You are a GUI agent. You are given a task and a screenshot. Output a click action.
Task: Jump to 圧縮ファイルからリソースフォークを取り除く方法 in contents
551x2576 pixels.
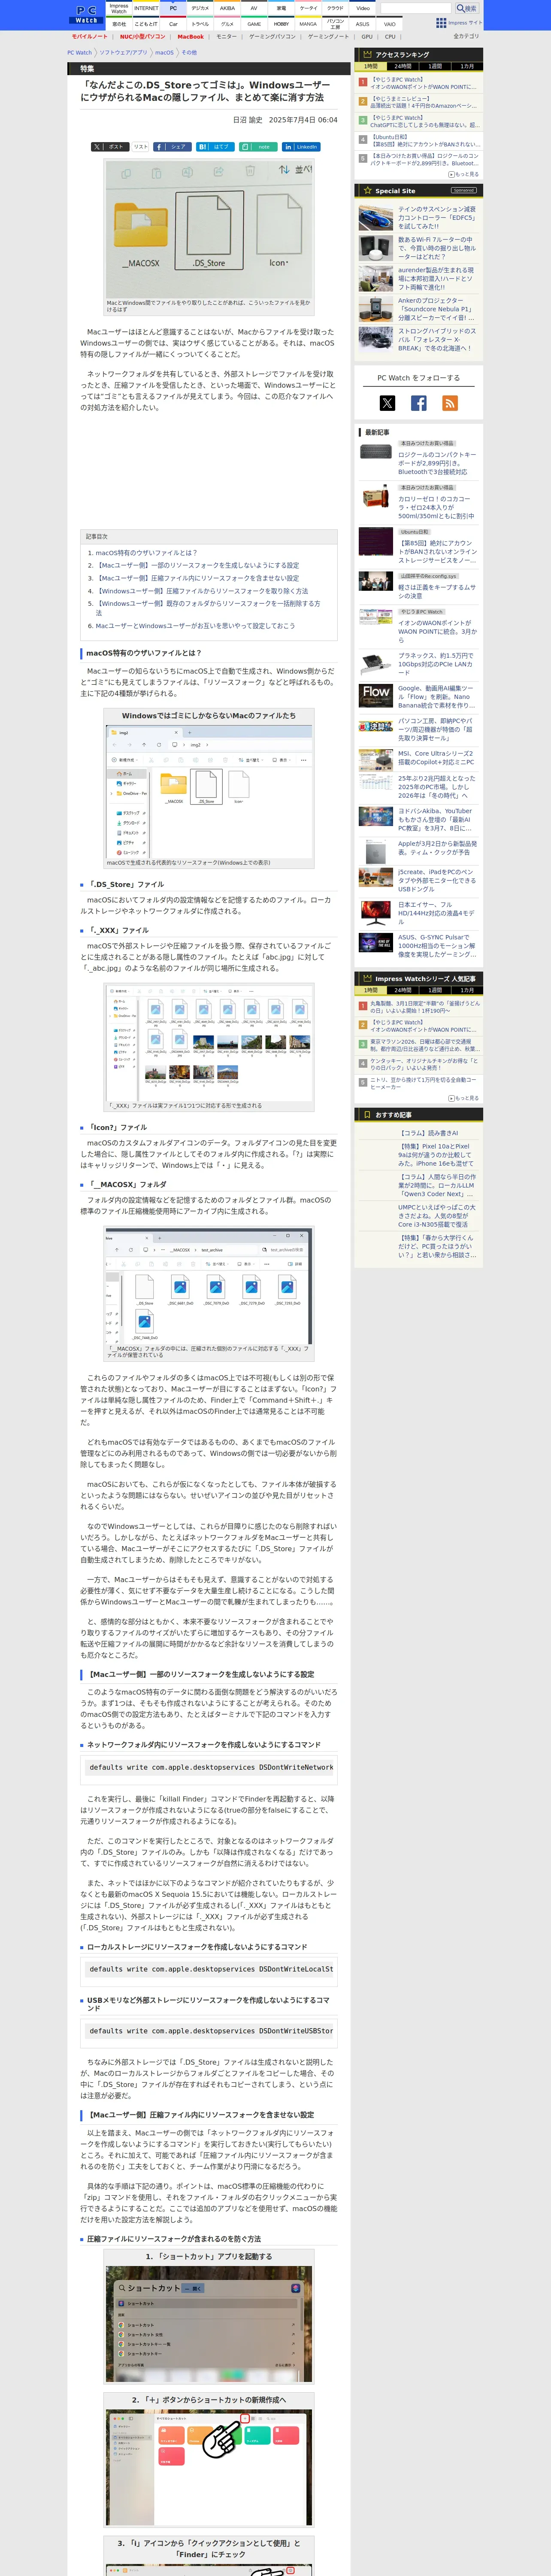202,591
